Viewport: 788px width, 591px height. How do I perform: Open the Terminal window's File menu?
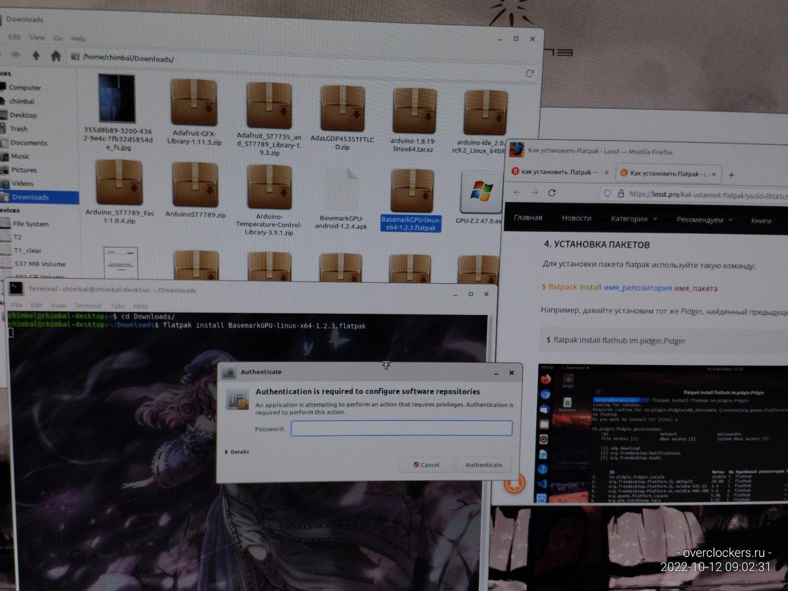coord(17,305)
